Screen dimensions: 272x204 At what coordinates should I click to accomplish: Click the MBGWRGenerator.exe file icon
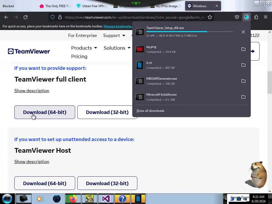(x=139, y=81)
